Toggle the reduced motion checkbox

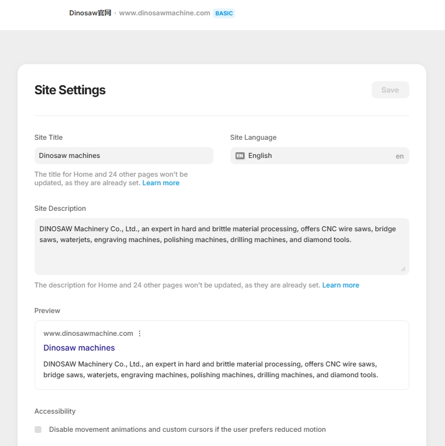point(38,430)
